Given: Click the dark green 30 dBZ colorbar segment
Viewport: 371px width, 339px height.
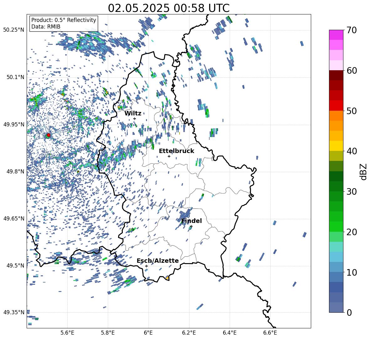Looking at the screenshot, I should click(336, 186).
